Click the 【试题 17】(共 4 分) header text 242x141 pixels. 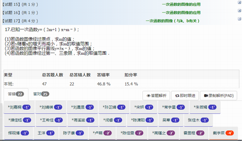(20, 21)
